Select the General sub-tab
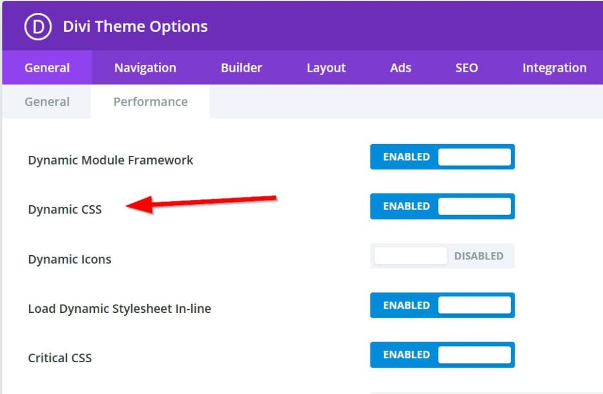Image resolution: width=603 pixels, height=394 pixels. [x=47, y=102]
